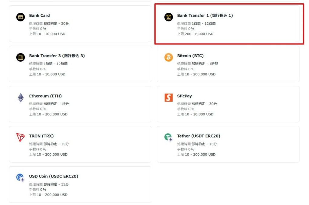Viewport: 309px width, 205px height.
Task: Click the orange Bitcoin logo icon
Action: click(169, 57)
